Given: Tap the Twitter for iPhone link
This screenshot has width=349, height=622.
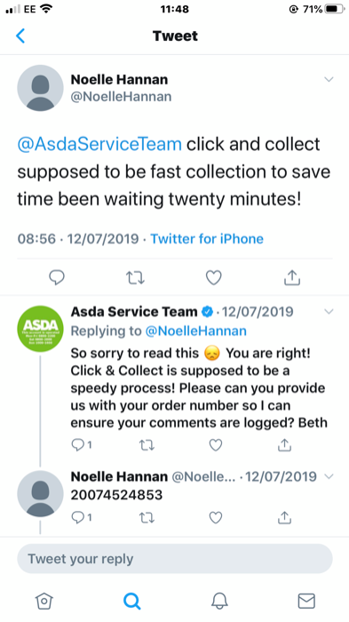Looking at the screenshot, I should pos(207,239).
